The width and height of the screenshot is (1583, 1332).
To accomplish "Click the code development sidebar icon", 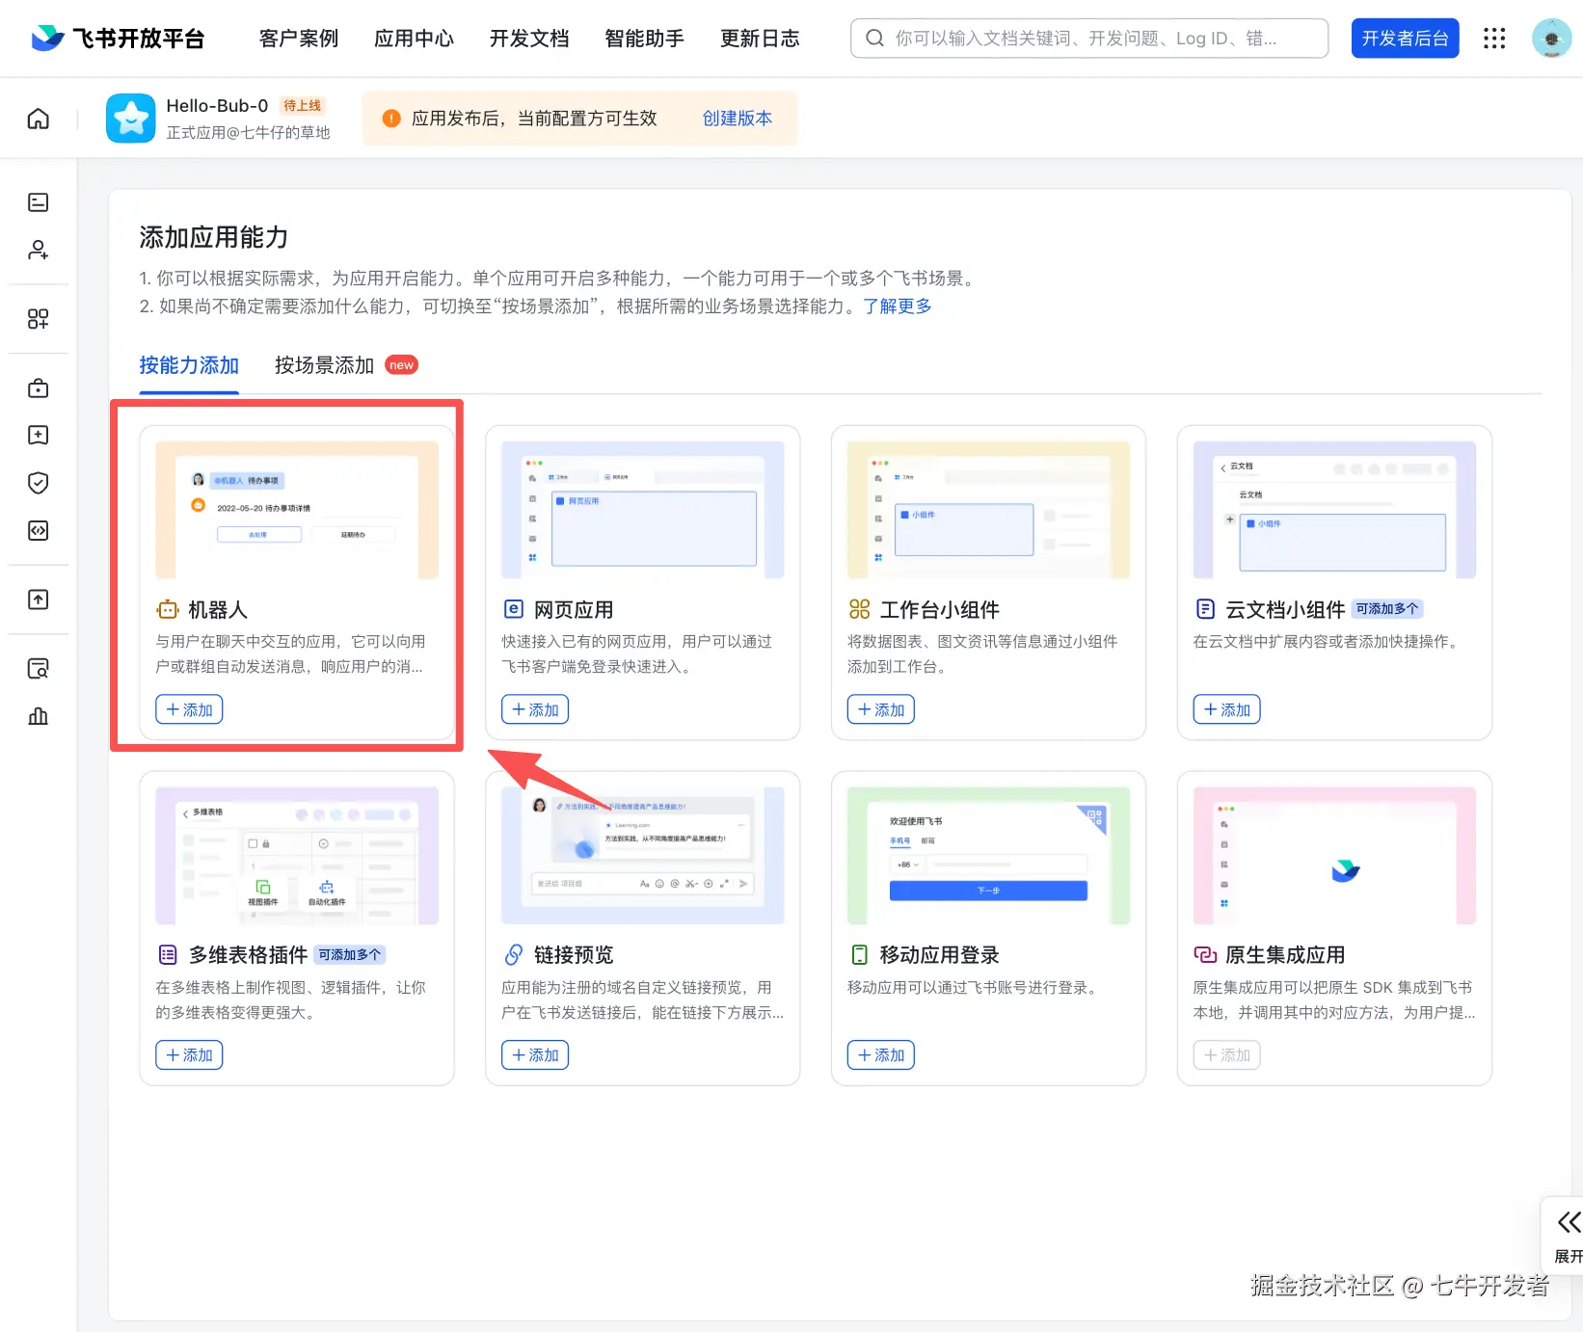I will pos(38,530).
